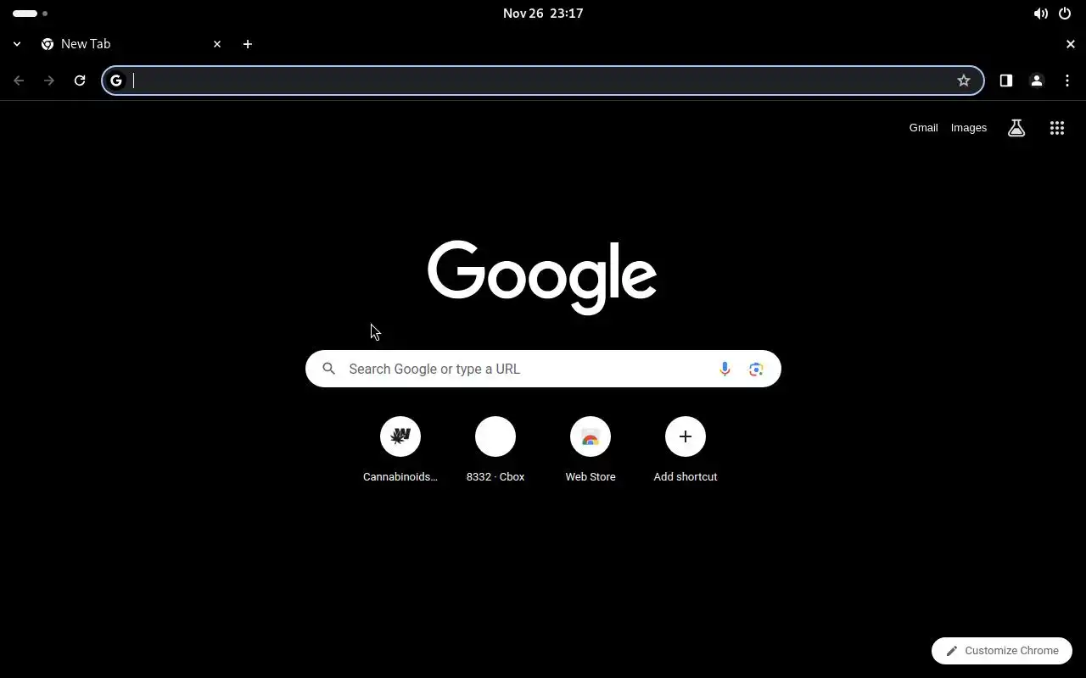Open the system power menu
This screenshot has width=1086, height=678.
(x=1065, y=14)
